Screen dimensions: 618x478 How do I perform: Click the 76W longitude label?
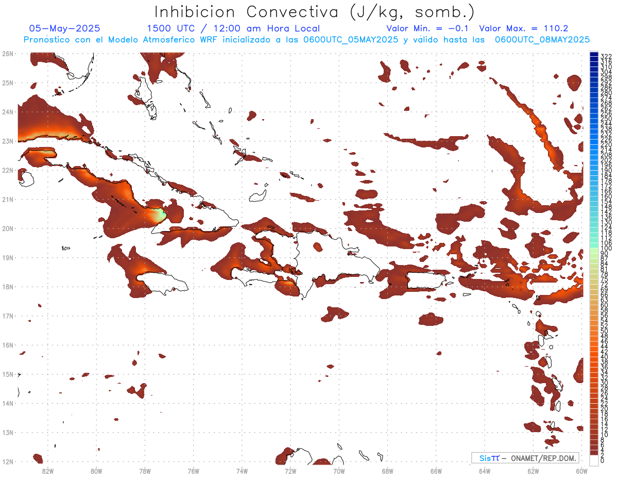193,470
